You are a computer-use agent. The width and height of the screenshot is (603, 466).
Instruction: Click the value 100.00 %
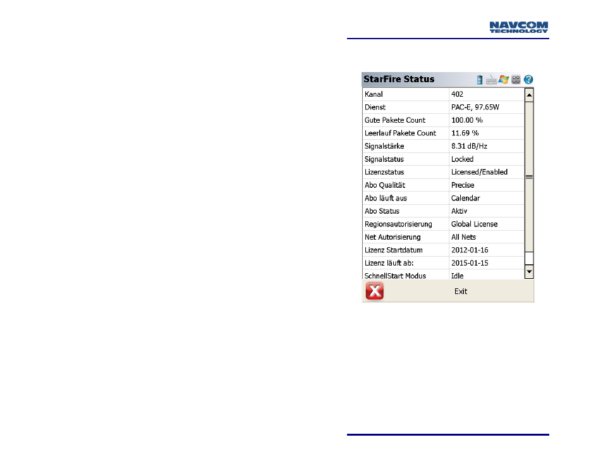467,120
